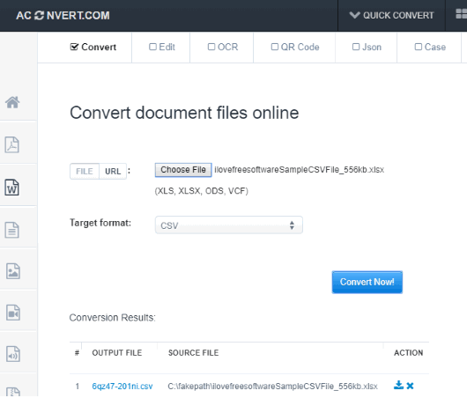Open the Target format CSV dropdown
Screen dimensions: 467x398
click(229, 225)
